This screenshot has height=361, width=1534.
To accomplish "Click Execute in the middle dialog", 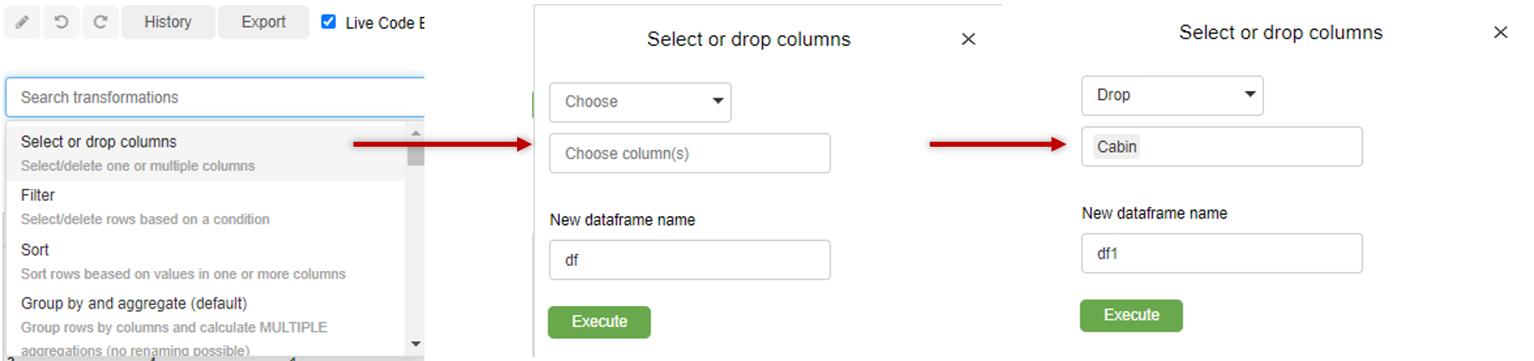I will pyautogui.click(x=599, y=322).
